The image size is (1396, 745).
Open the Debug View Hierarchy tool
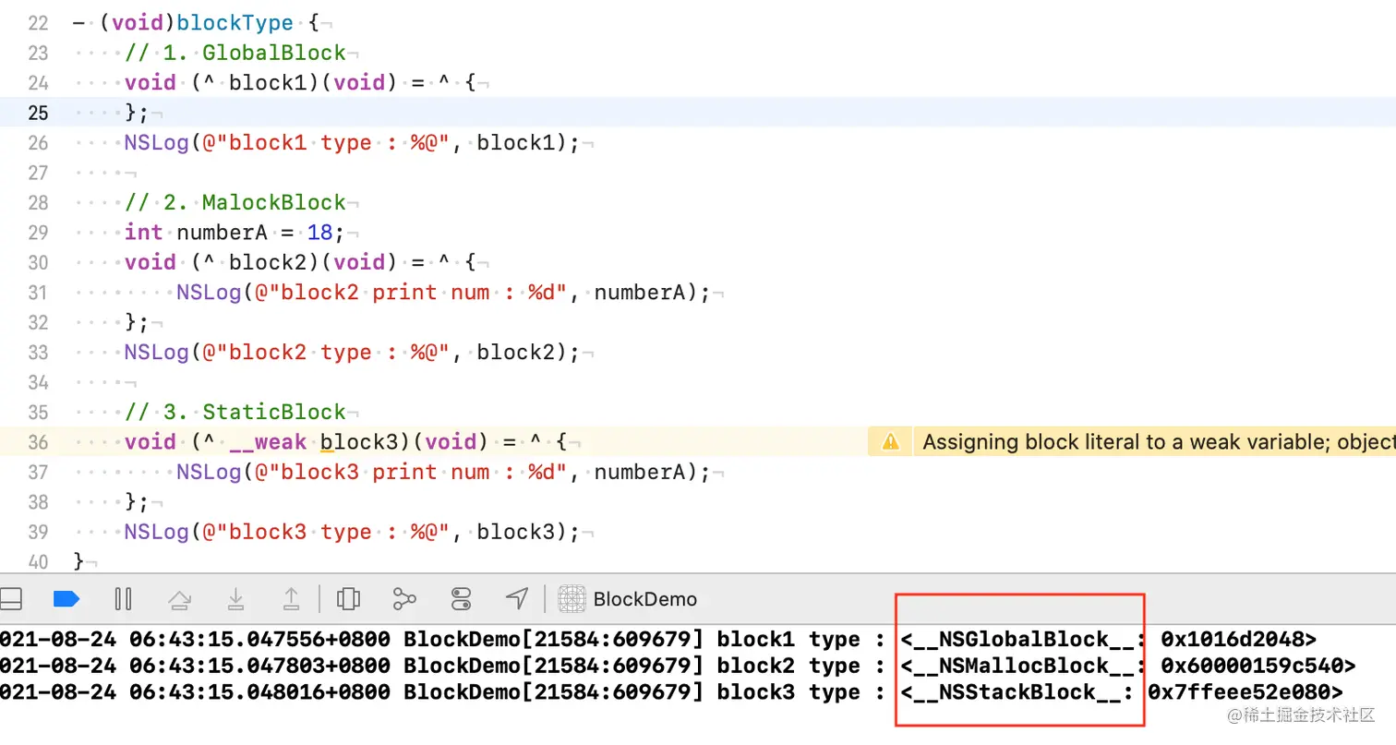348,599
